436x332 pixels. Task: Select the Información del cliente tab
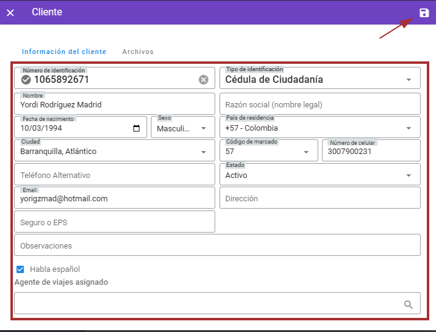click(x=64, y=52)
